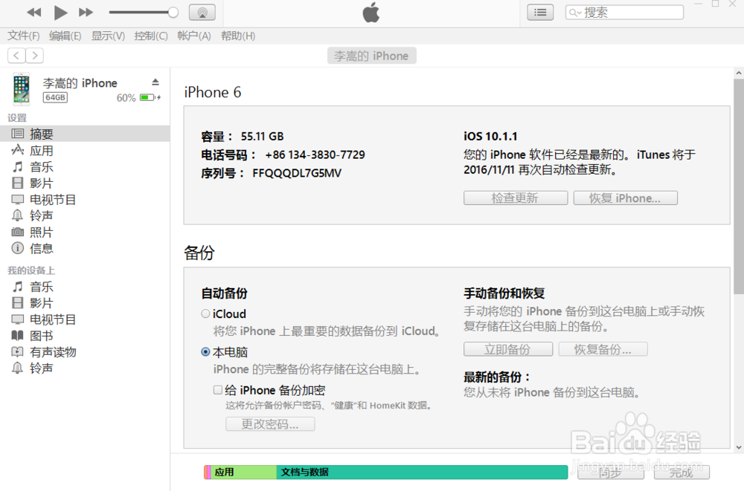Select the 本电脑 backup radio button
This screenshot has width=744, height=491.
click(205, 352)
